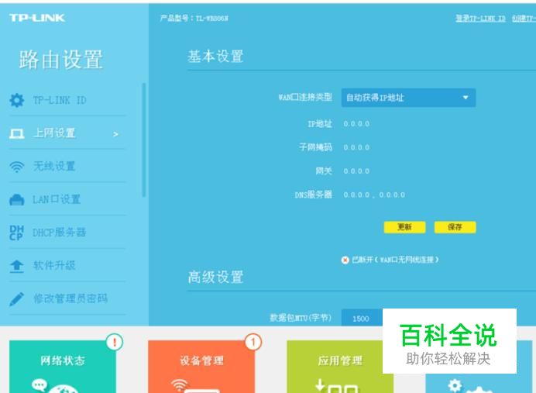Click the 已断开 status message
This screenshot has width=536, height=393.
pyautogui.click(x=395, y=260)
